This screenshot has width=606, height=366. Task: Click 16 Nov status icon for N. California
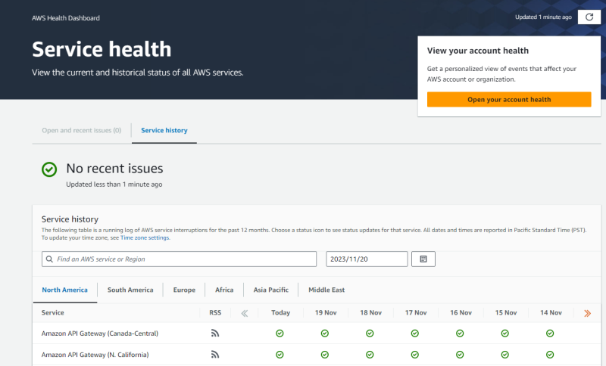tap(460, 354)
